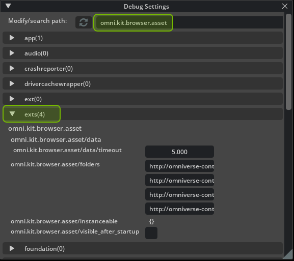Click the omni.kit.browser.asset/instanceable label
This screenshot has width=294, height=261.
64,221
